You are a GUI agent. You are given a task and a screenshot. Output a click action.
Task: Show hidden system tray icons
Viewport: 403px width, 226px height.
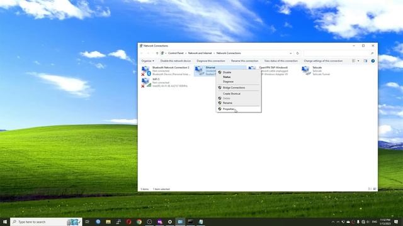tap(333, 222)
